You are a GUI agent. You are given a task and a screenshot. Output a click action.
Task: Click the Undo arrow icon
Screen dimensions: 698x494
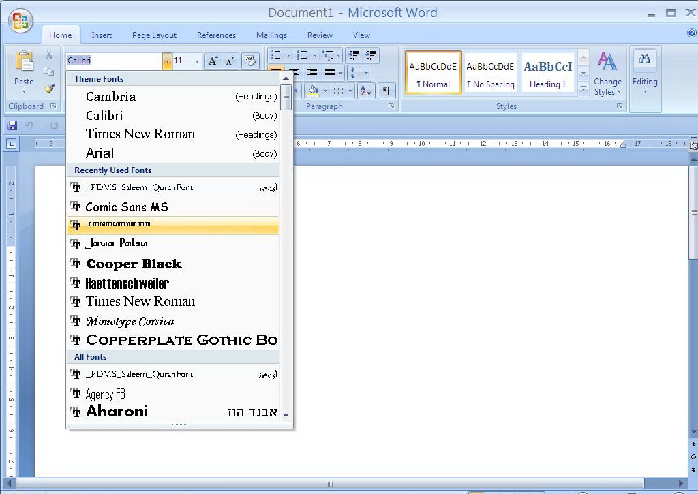click(x=29, y=125)
